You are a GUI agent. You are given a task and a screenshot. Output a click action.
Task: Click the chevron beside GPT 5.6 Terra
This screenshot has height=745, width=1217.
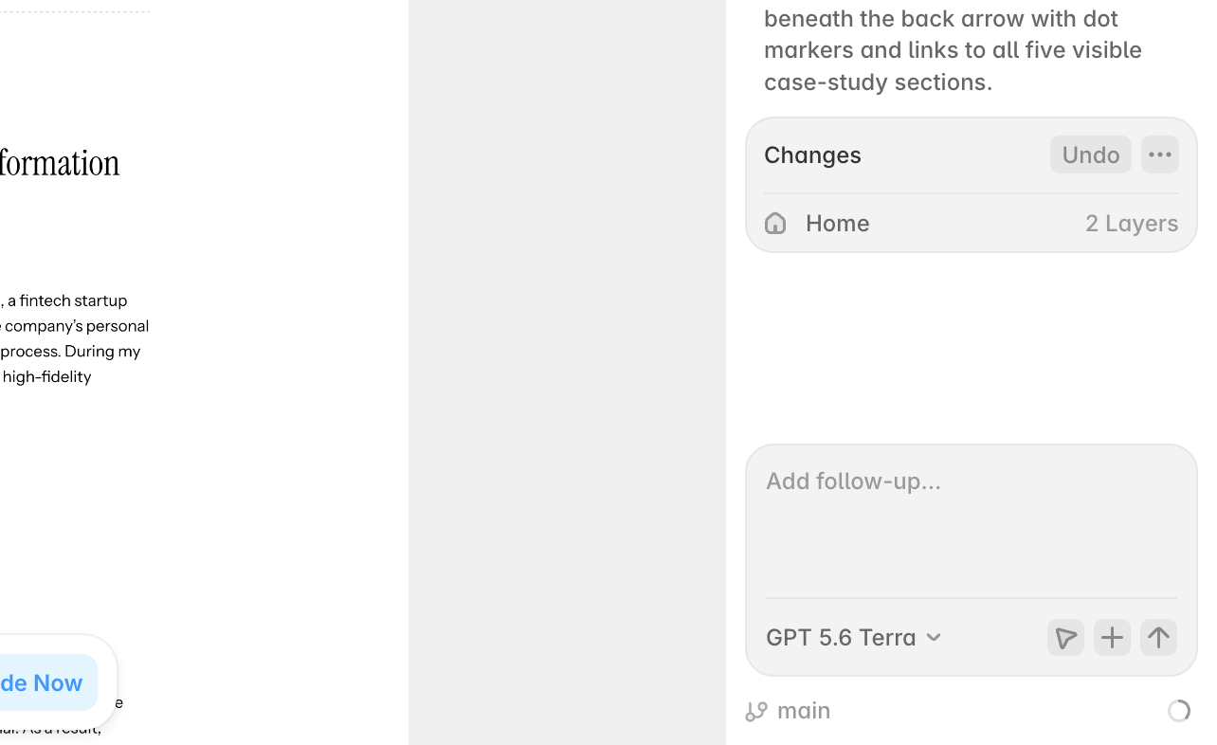(934, 638)
